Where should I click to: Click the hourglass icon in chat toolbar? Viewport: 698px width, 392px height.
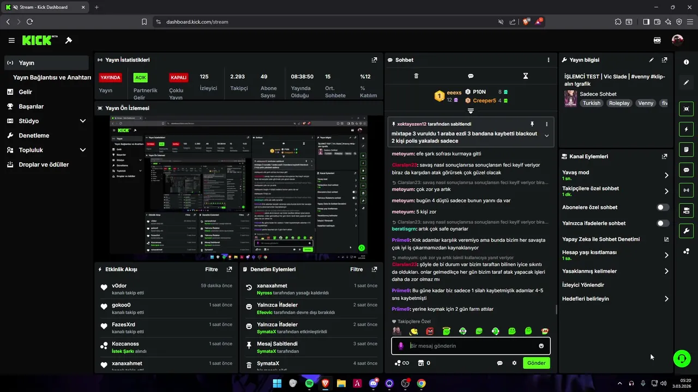pos(526,76)
